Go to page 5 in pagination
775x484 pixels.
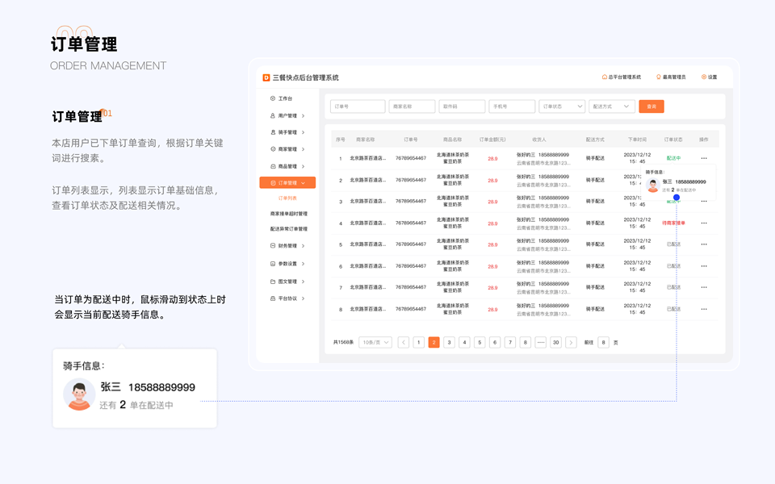(x=480, y=342)
